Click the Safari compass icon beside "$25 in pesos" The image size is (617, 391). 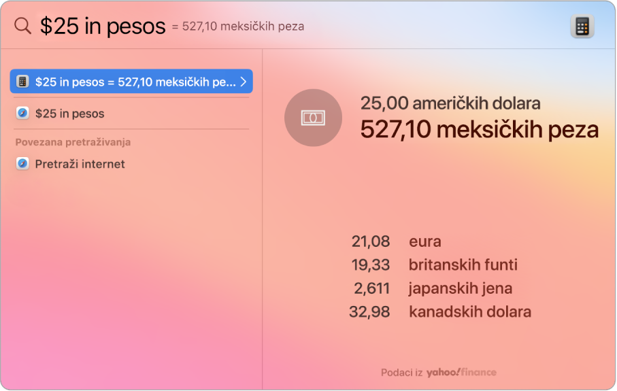22,114
